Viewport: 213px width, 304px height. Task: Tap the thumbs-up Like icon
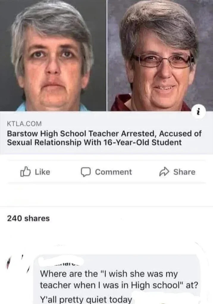click(x=26, y=172)
